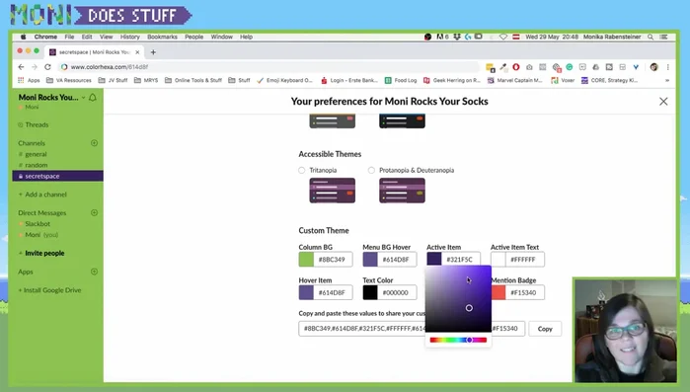The height and width of the screenshot is (392, 690).
Task: Pick the Tritanopia theme preview thumbnail
Action: (333, 191)
